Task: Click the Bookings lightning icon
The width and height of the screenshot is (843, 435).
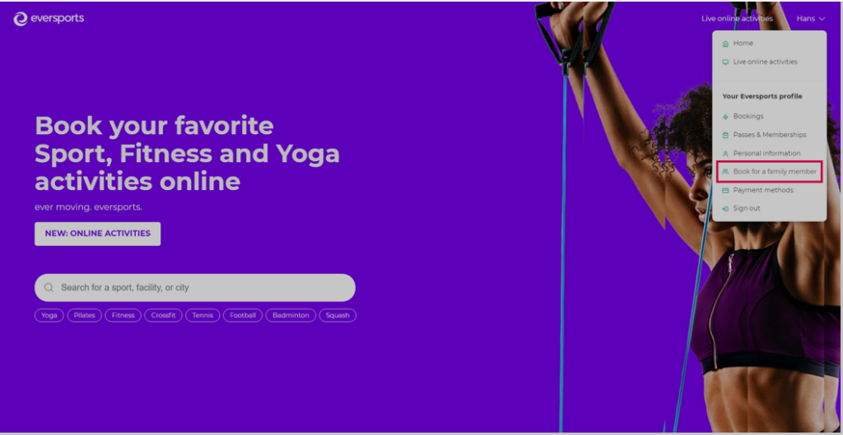Action: 725,117
